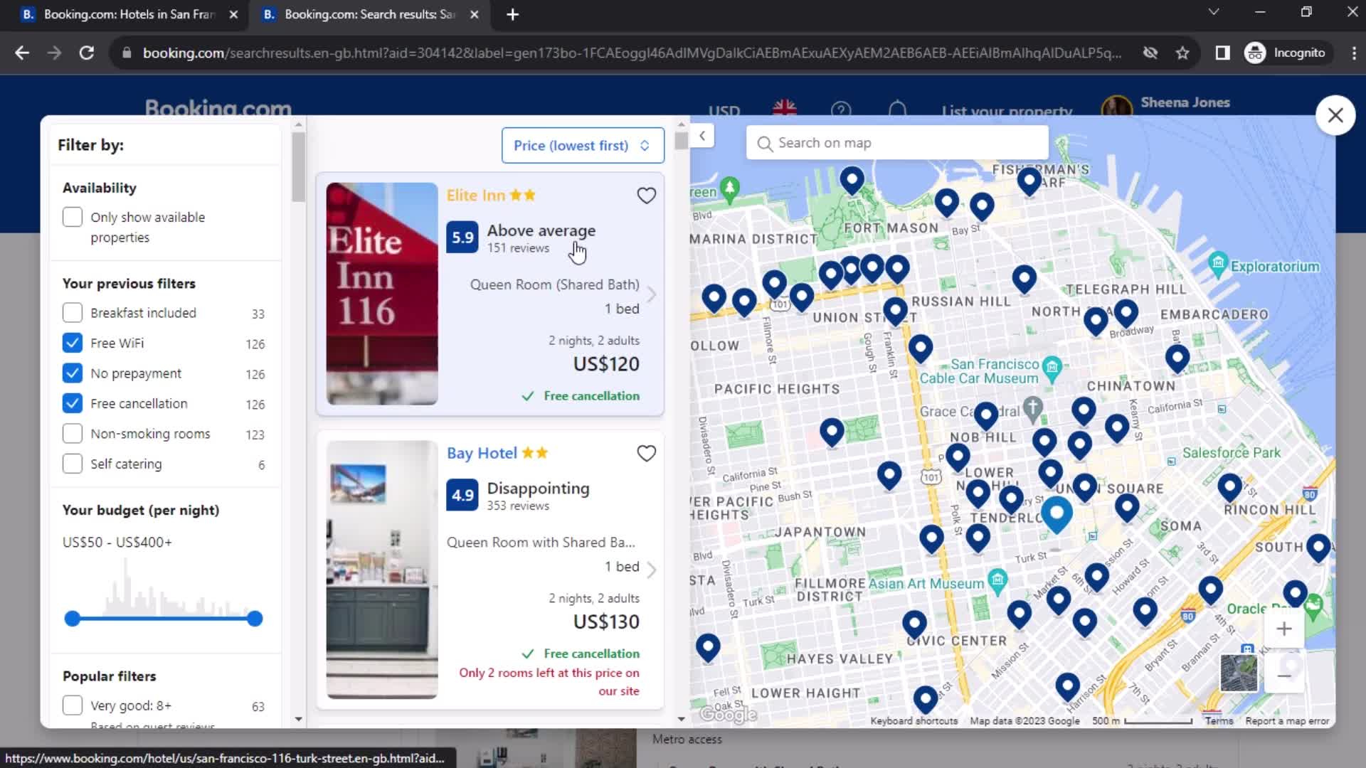Viewport: 1366px width, 768px height.
Task: Click the hotel pin near Fisherman's Wharf label
Action: pyautogui.click(x=1029, y=181)
